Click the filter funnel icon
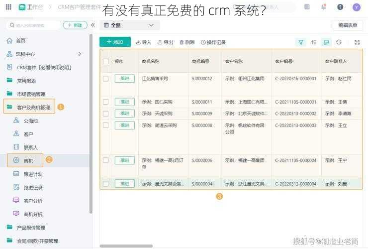The image size is (368, 249). click(301, 42)
